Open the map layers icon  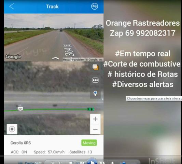pyautogui.click(x=95, y=67)
